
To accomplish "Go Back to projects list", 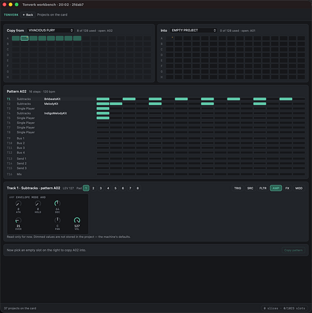I will 28,15.
